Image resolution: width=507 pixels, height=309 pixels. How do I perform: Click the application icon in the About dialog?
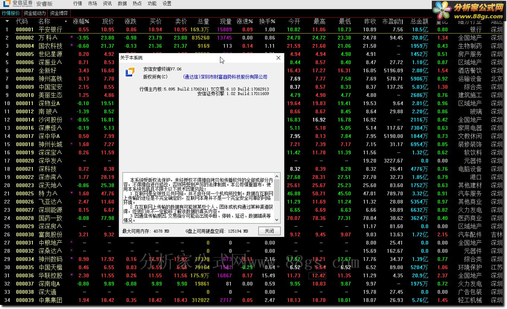[x=130, y=72]
